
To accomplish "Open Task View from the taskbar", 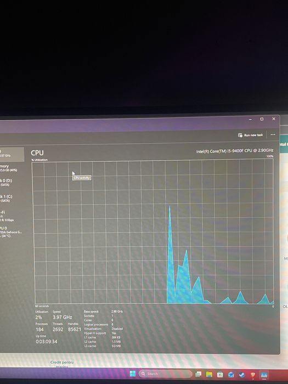I will click(x=199, y=374).
